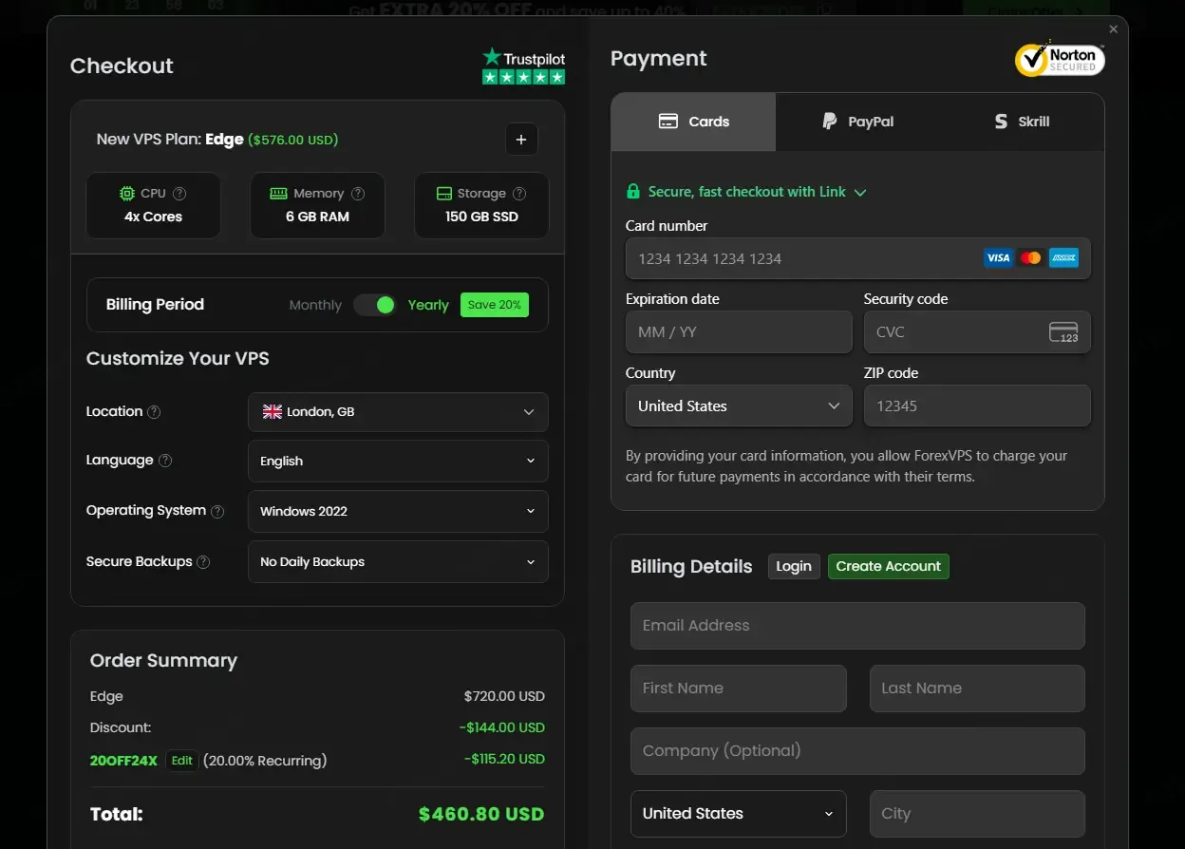Select Yearly billing period label

428,305
